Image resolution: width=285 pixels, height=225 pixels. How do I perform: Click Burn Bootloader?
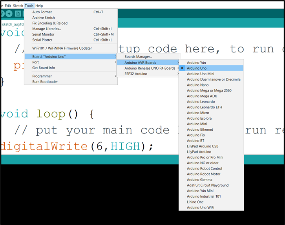[71, 82]
